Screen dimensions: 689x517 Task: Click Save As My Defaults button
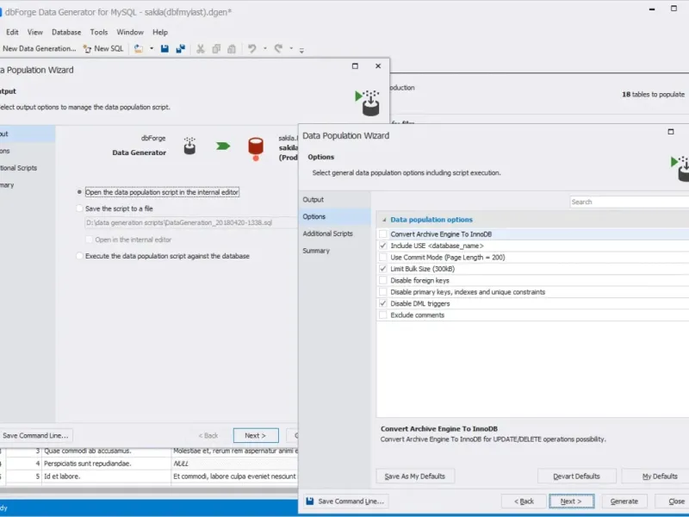(x=415, y=477)
